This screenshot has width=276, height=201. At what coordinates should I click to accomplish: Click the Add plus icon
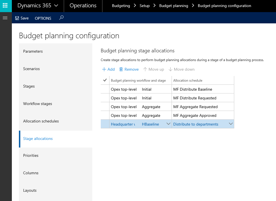click(x=104, y=69)
